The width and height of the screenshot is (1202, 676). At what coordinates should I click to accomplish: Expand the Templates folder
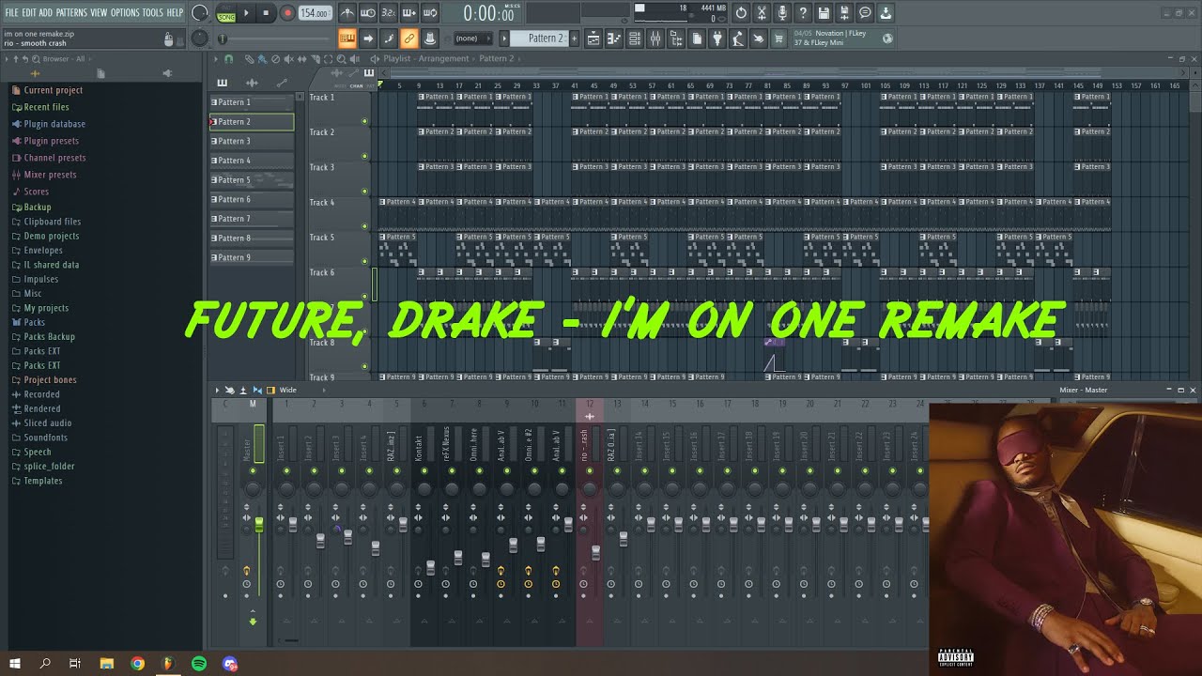(42, 481)
